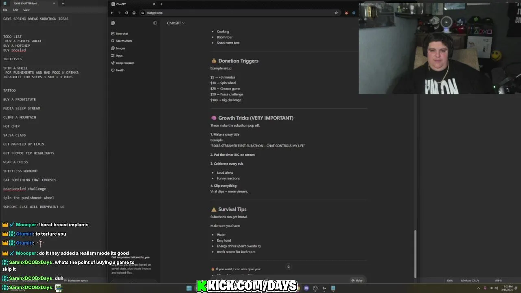
Task: Go forward in the browser
Action: coord(119,13)
